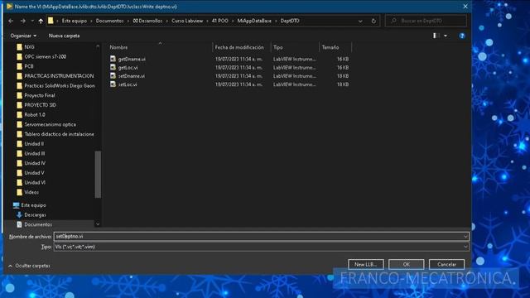530x298 pixels.
Task: Open the Tipo file type combo box
Action: coord(261,247)
